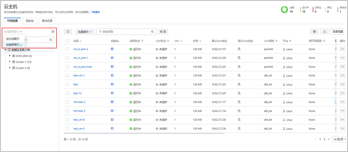
Task: Click the search magnifier in left panel
Action: point(51,40)
